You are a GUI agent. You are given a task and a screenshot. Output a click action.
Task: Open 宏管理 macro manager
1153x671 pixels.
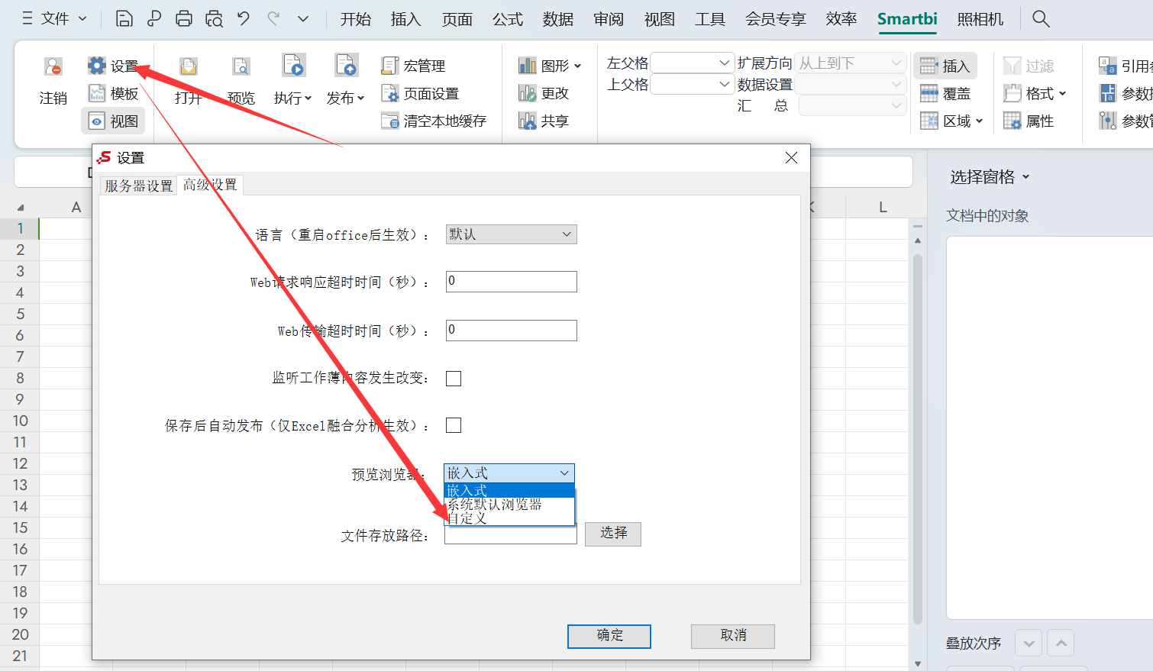coord(413,66)
